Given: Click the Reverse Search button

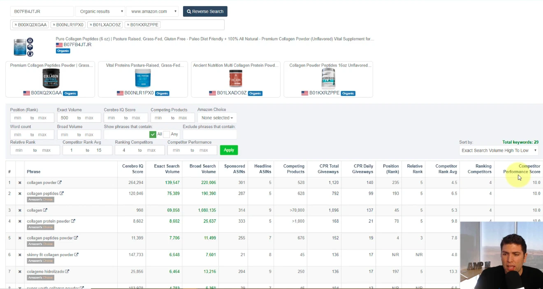Looking at the screenshot, I should pos(205,11).
